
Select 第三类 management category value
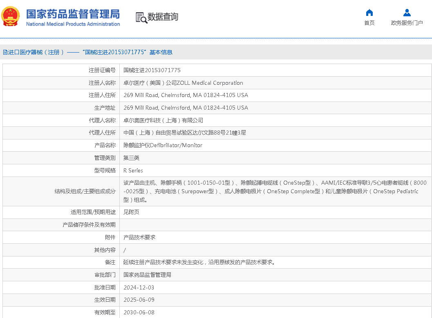[x=131, y=158]
